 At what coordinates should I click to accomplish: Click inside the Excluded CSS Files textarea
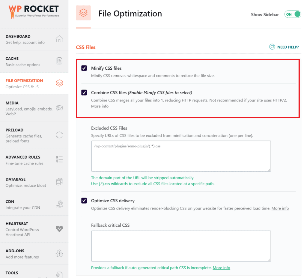pyautogui.click(x=181, y=156)
